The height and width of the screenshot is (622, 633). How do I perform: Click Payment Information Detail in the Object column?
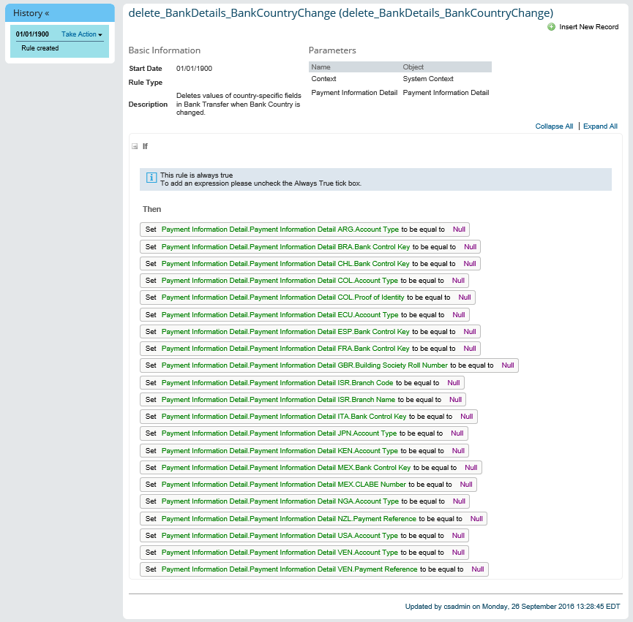click(x=446, y=93)
